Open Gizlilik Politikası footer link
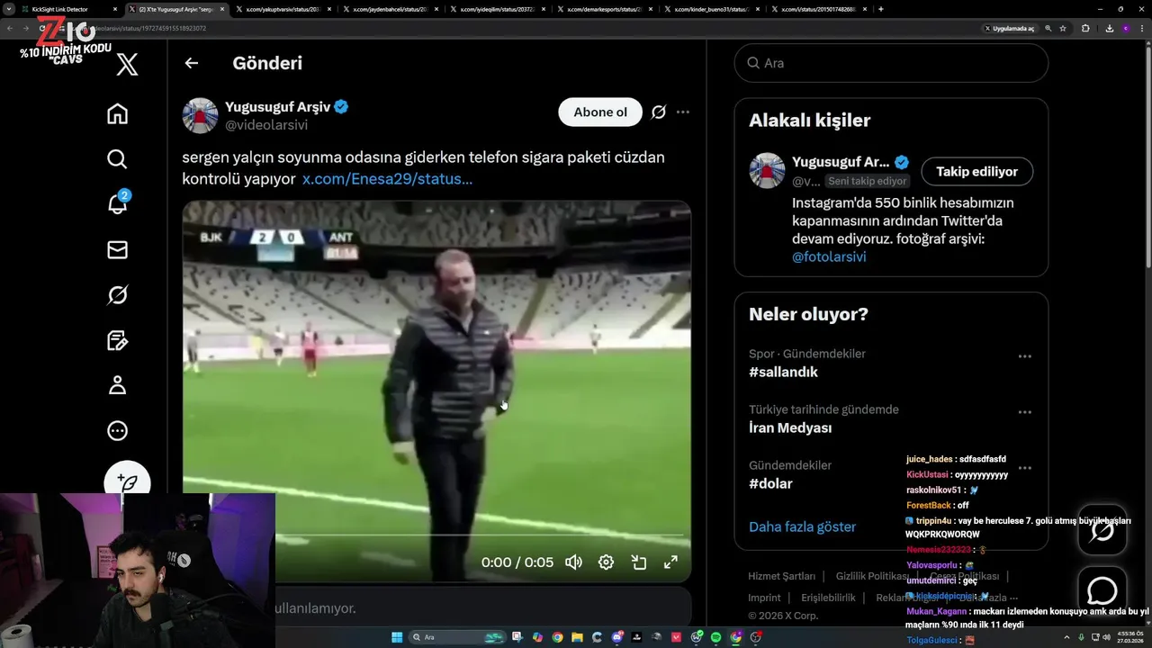1152x648 pixels. click(x=872, y=576)
